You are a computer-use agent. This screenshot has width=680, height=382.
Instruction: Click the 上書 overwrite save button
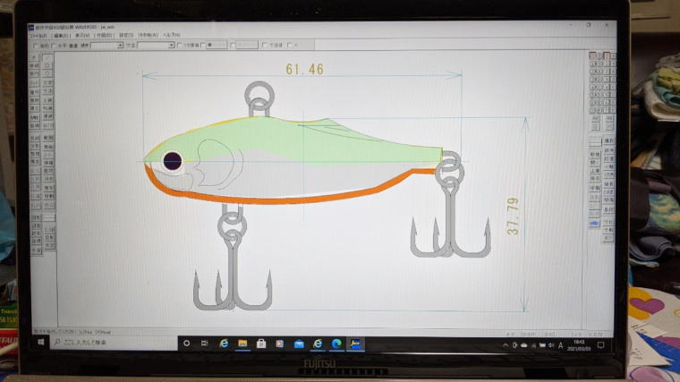click(595, 170)
